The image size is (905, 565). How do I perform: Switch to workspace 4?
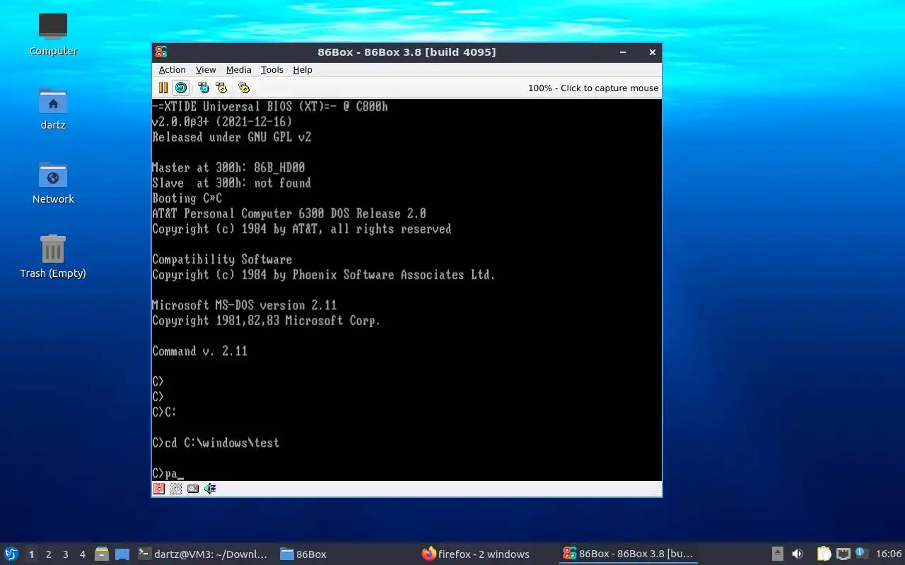pos(83,554)
